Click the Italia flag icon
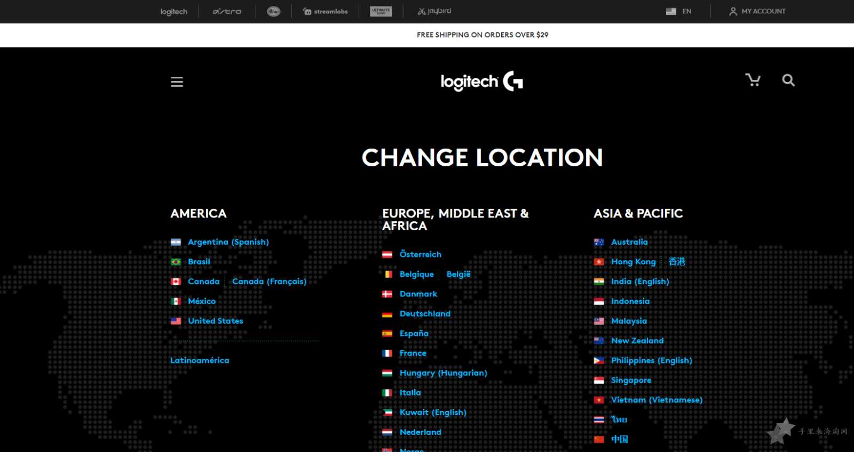 click(388, 393)
